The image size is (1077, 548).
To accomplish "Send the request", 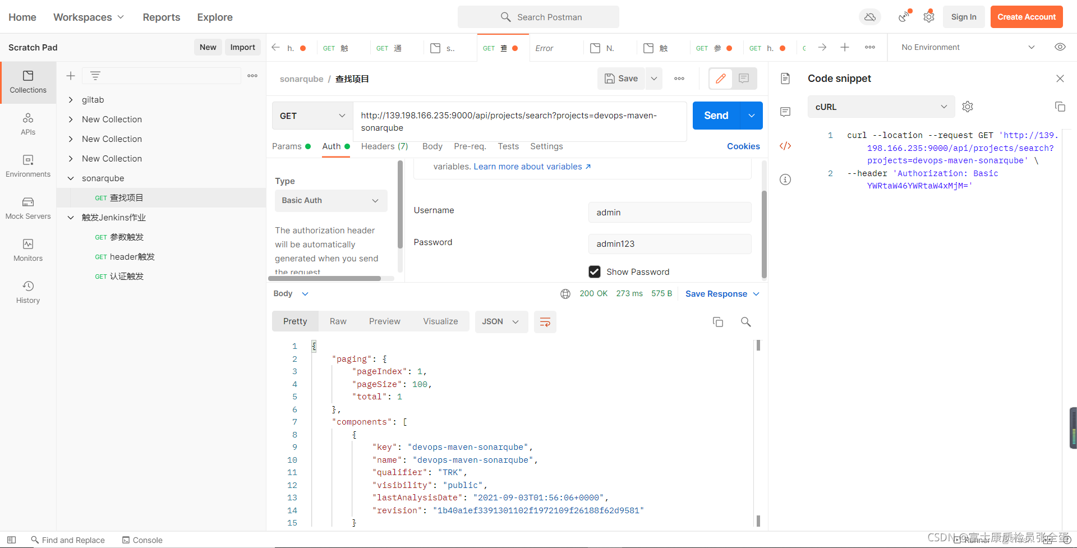I will click(x=716, y=116).
